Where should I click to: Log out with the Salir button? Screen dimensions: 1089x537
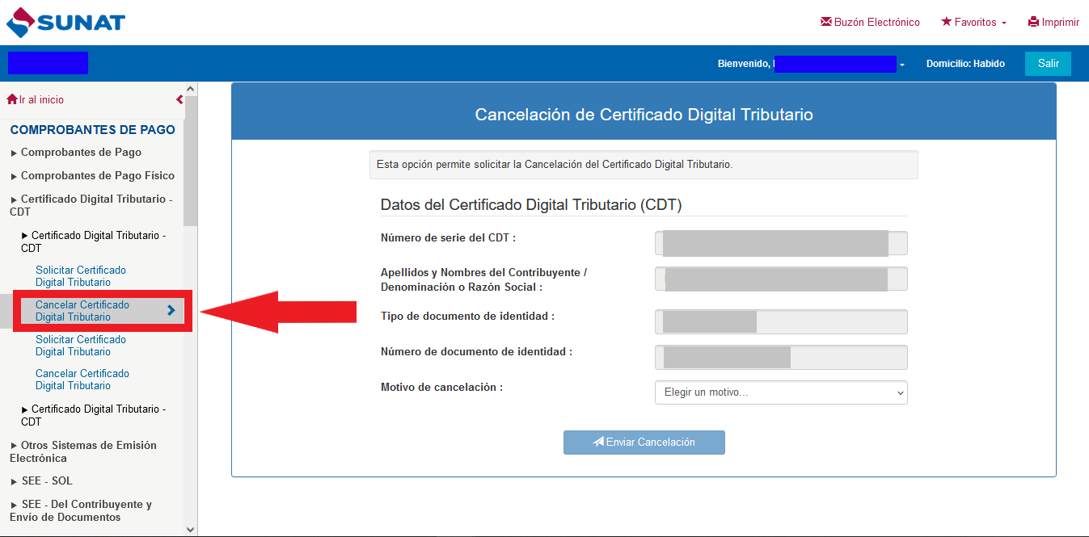[1048, 64]
